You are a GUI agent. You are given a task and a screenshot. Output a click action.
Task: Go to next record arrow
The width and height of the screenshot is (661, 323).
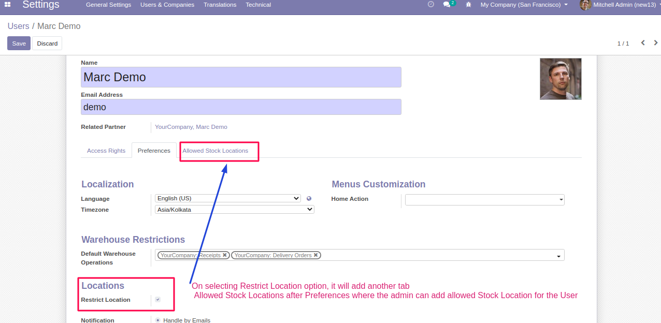pyautogui.click(x=656, y=43)
